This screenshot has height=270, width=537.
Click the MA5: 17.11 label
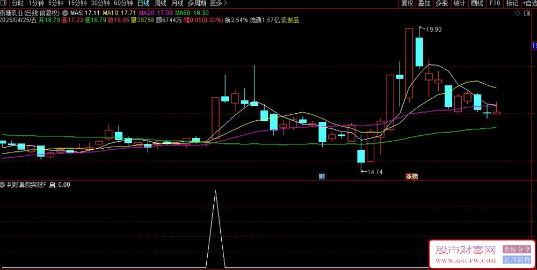[x=85, y=13]
